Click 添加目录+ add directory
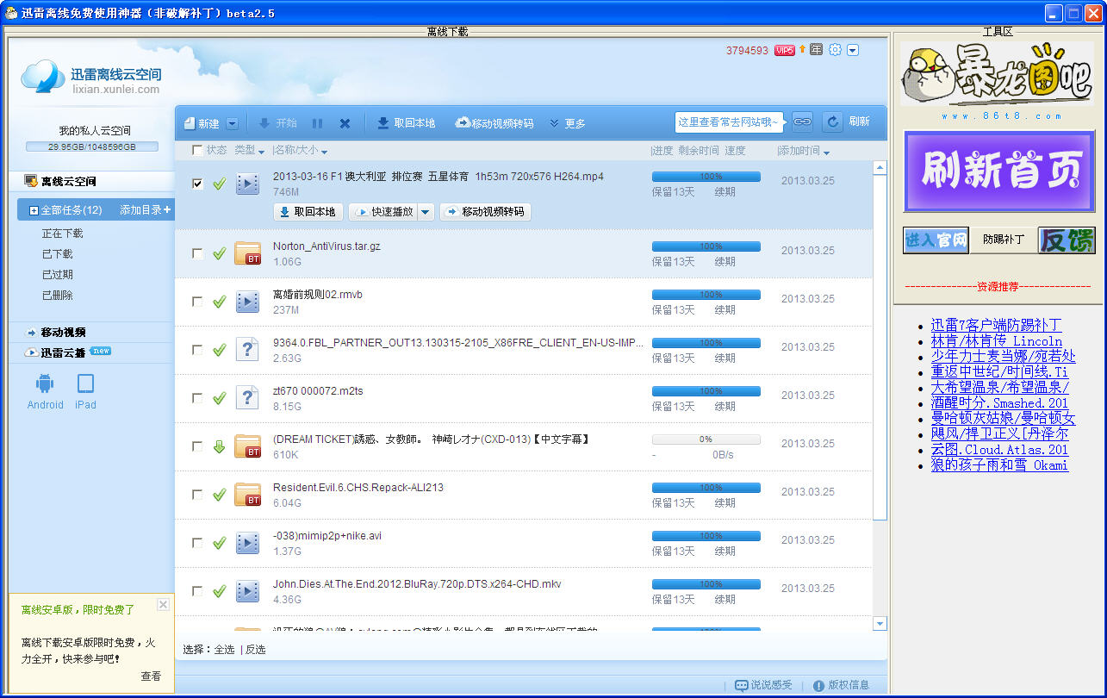Image resolution: width=1107 pixels, height=698 pixels. point(145,210)
